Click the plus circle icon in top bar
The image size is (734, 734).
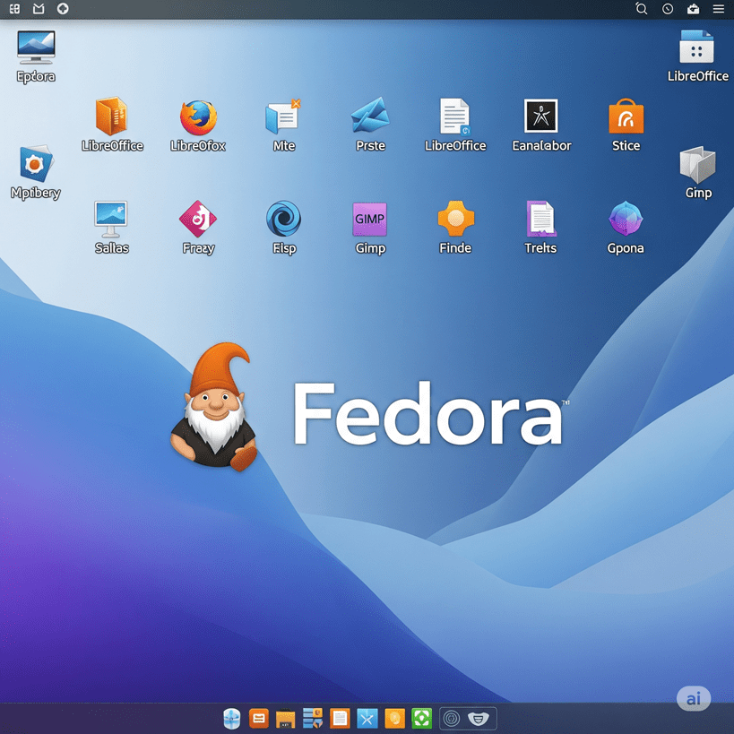coord(63,8)
